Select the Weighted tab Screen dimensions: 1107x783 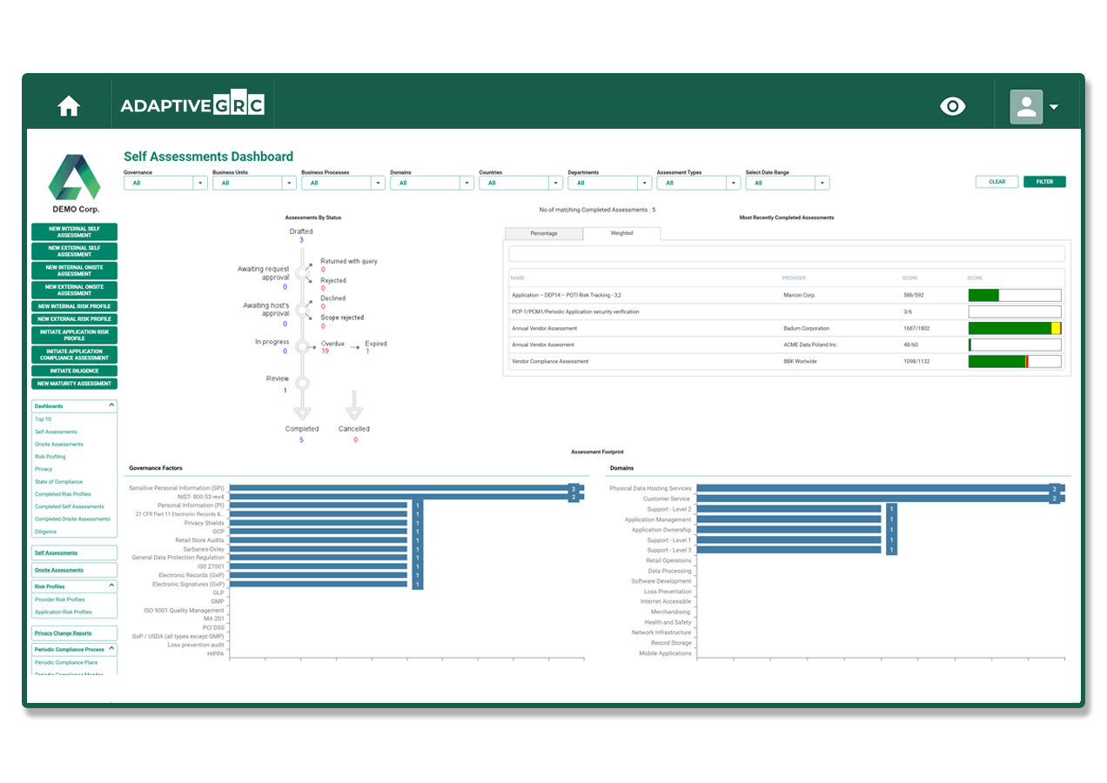621,233
